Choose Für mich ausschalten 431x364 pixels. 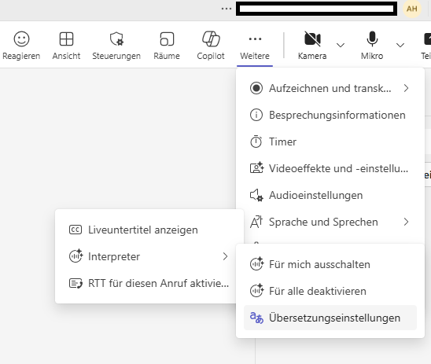pos(330,264)
